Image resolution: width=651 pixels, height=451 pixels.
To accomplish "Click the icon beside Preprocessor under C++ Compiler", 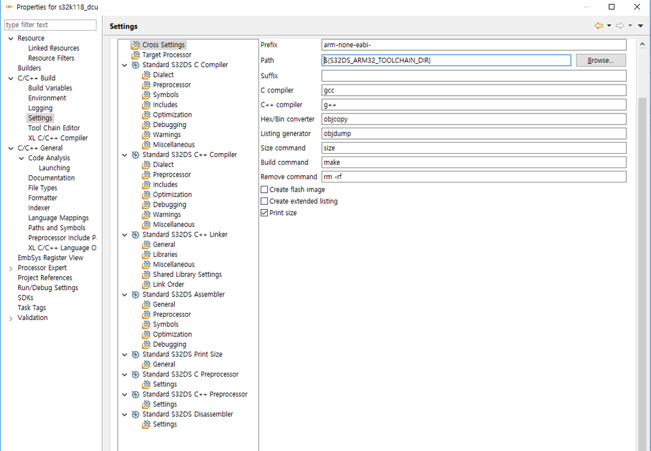I will point(146,175).
